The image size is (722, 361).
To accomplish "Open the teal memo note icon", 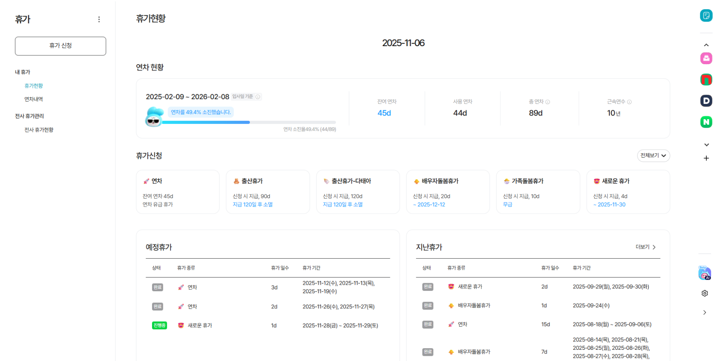I will pyautogui.click(x=706, y=16).
